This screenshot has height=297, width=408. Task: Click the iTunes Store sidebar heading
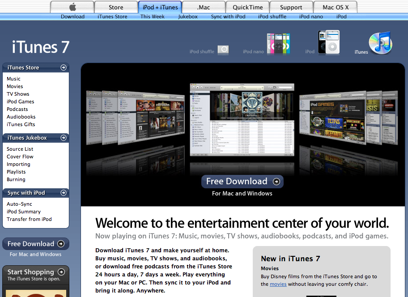click(x=23, y=68)
